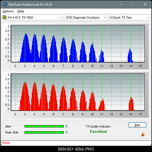Click the blue pit histogram chart
The height and width of the screenshot is (152, 152).
78,44
